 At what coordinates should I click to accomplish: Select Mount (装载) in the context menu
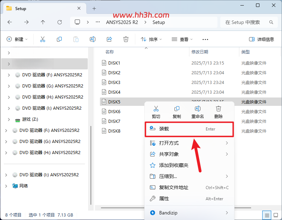coord(189,129)
